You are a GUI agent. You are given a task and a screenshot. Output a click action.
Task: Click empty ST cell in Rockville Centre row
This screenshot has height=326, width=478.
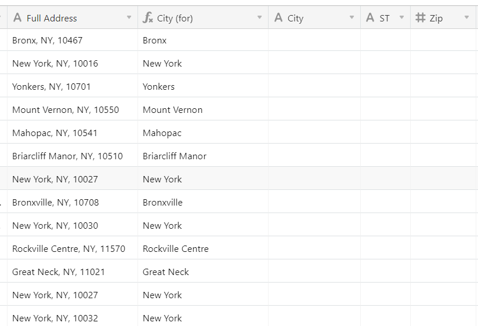click(386, 248)
